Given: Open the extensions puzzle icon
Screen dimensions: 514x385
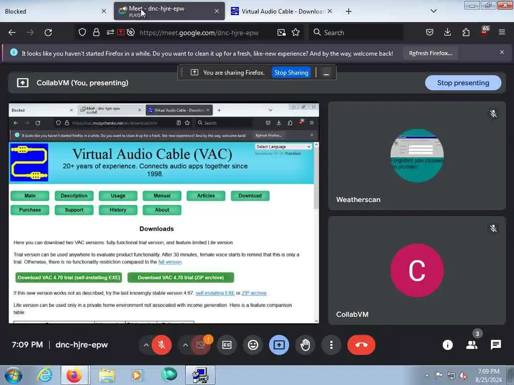Looking at the screenshot, I should pyautogui.click(x=466, y=33).
